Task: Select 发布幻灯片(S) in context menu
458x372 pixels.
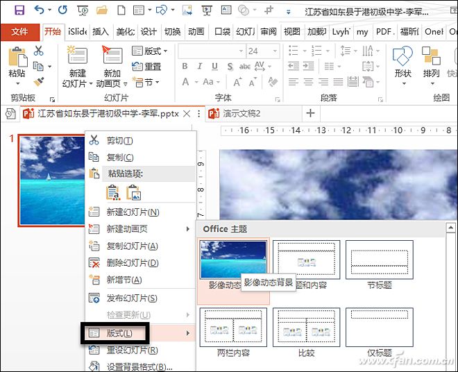Action: tap(140, 298)
